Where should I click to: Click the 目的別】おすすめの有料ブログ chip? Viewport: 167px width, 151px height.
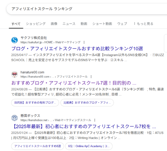[35, 103]
